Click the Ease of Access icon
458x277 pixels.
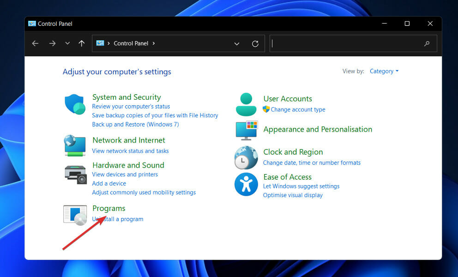pyautogui.click(x=246, y=184)
